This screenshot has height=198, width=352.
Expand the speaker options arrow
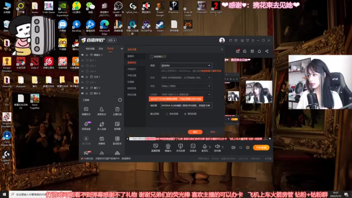[223, 147]
